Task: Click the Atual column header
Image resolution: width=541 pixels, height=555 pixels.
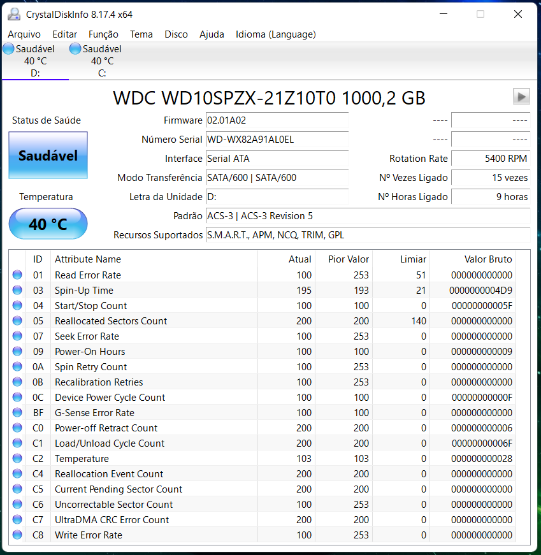Action: point(287,259)
